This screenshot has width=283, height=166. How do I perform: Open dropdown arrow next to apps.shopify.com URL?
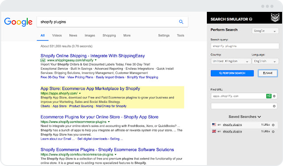click(x=80, y=93)
